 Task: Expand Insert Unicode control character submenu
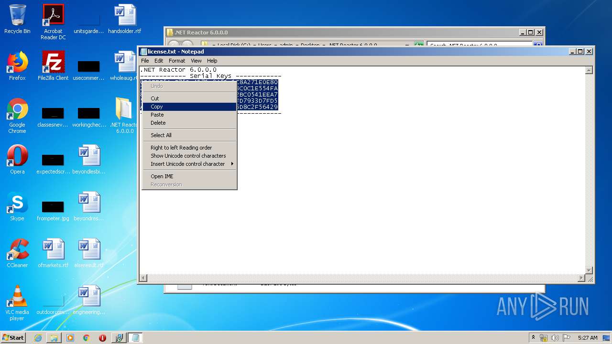pyautogui.click(x=190, y=164)
